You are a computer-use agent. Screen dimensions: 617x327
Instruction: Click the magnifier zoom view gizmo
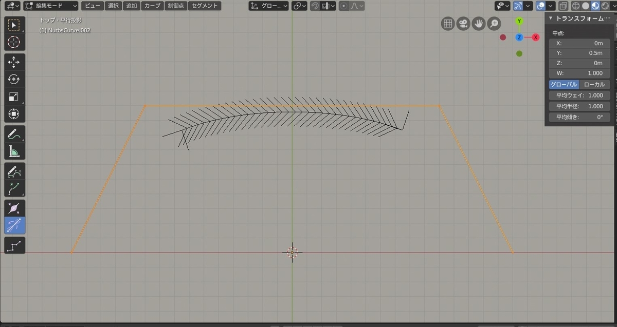(494, 23)
